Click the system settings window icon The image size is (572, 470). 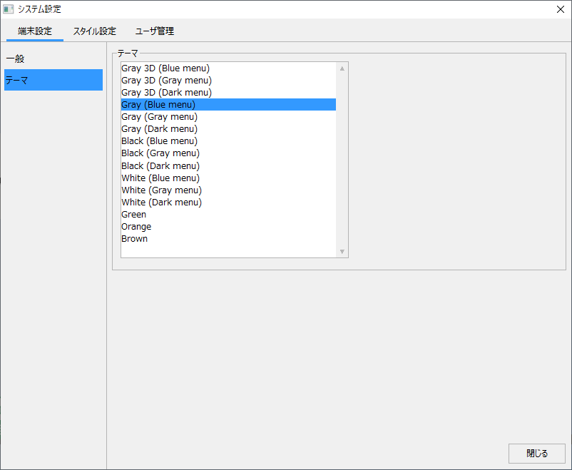[x=9, y=9]
